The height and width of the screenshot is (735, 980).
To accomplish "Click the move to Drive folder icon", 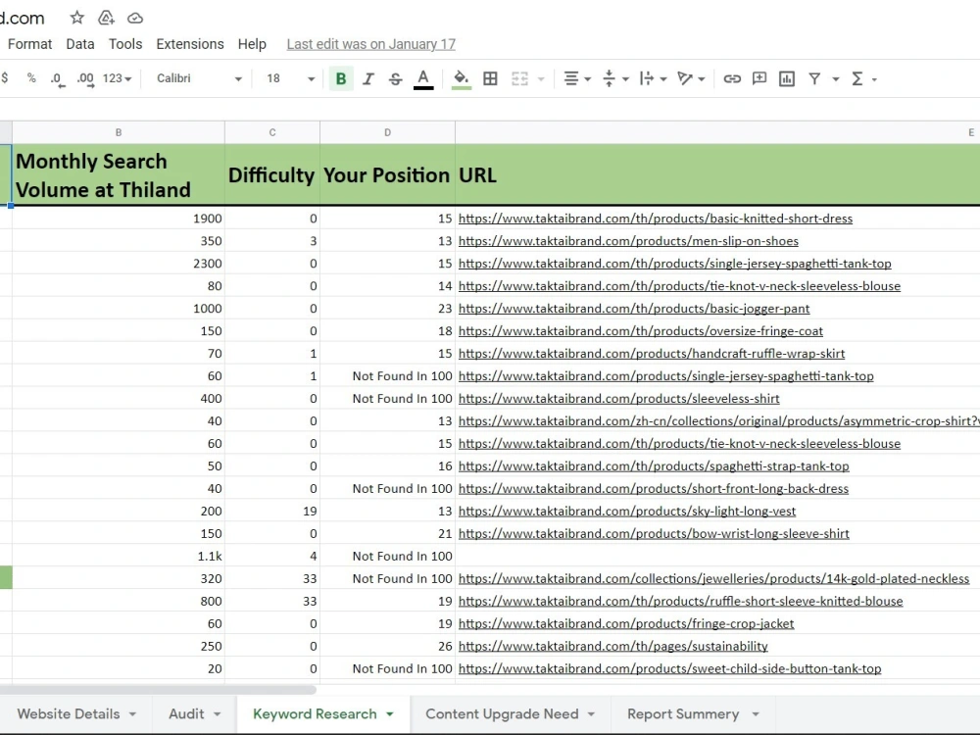I will point(106,18).
